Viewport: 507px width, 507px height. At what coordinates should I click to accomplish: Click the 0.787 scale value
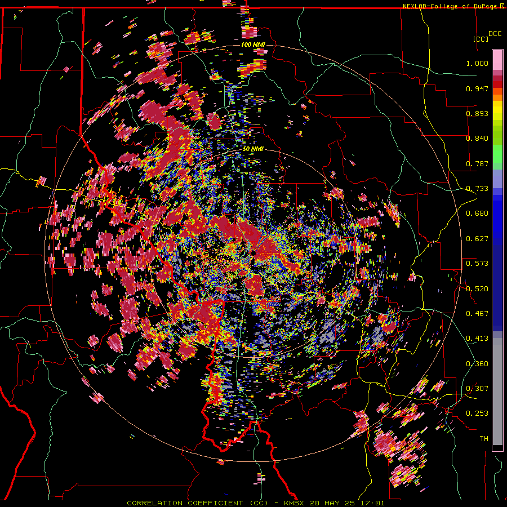click(x=477, y=163)
